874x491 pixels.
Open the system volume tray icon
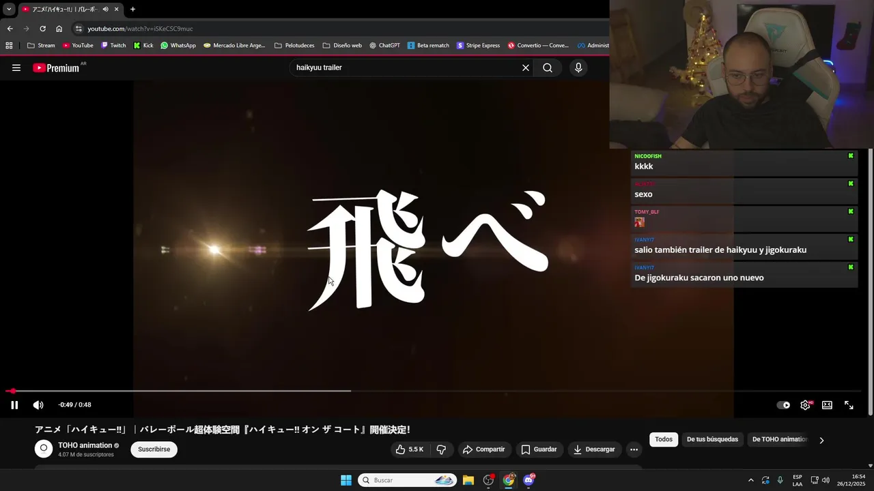(826, 480)
